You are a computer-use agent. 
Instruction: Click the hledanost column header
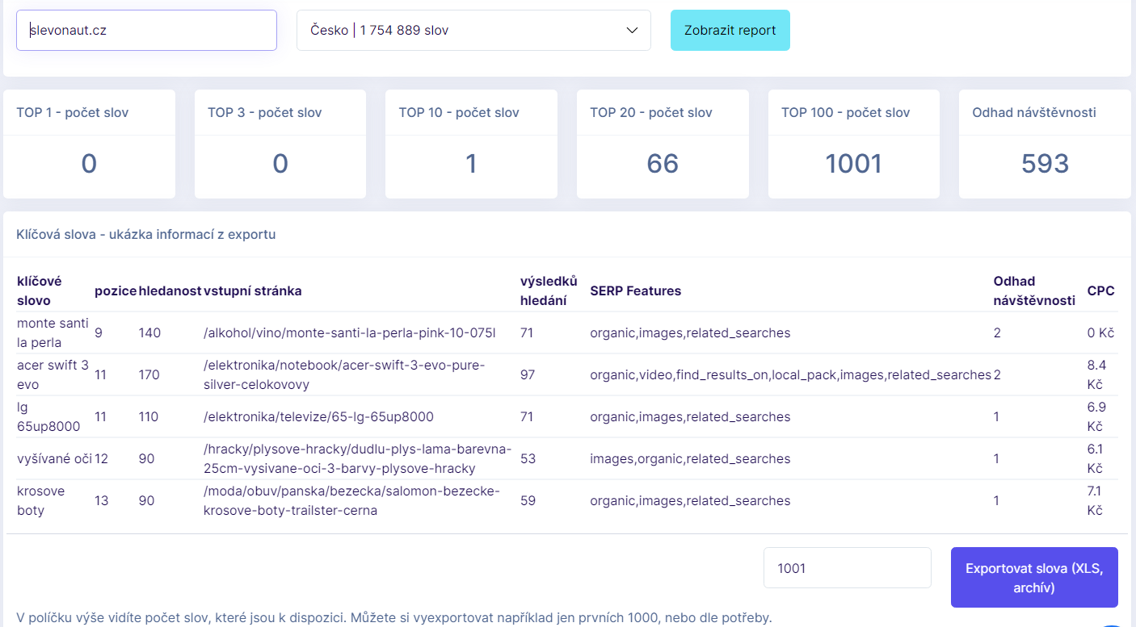click(x=170, y=291)
